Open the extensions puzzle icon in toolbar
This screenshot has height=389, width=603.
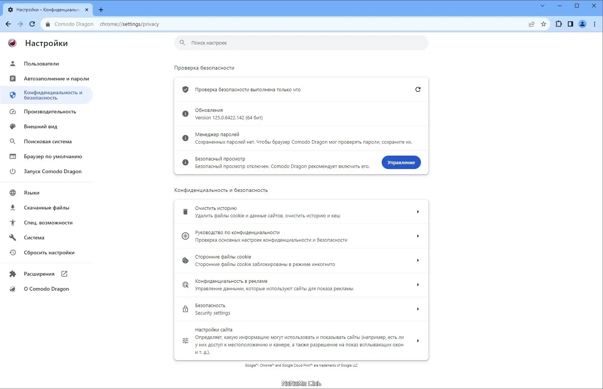(559, 24)
